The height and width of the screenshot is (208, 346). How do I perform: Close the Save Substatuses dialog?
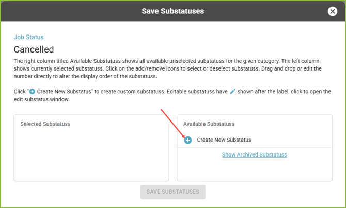coord(333,11)
